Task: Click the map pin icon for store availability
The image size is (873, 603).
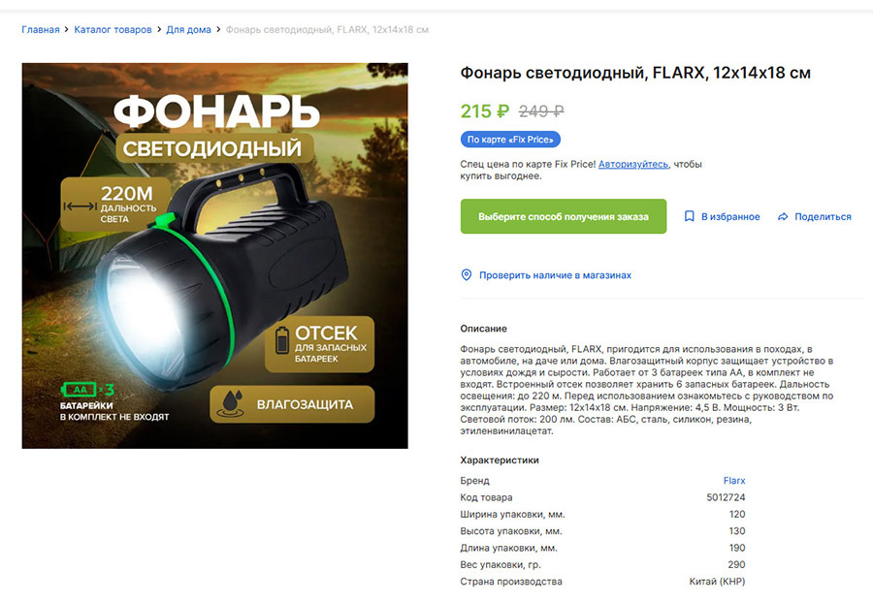Action: point(467,274)
